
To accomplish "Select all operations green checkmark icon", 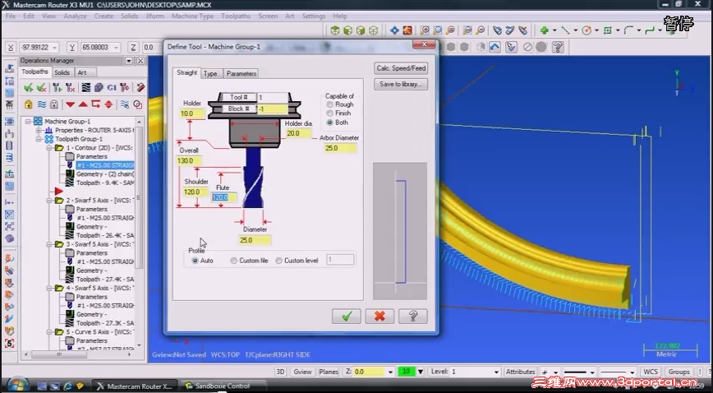I will click(x=29, y=87).
